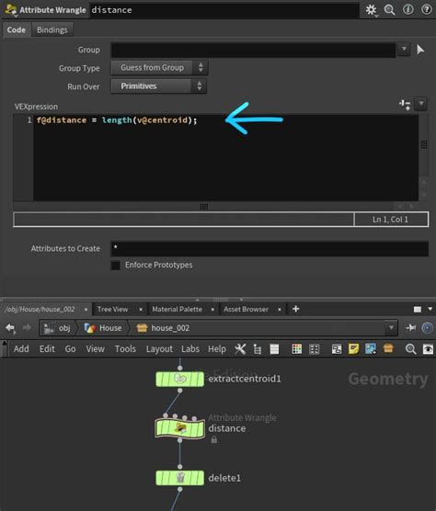The height and width of the screenshot is (511, 436).
Task: Click the network find magnifier icon
Action: pos(410,349)
